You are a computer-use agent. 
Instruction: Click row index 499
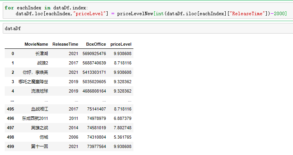[x=11, y=146]
